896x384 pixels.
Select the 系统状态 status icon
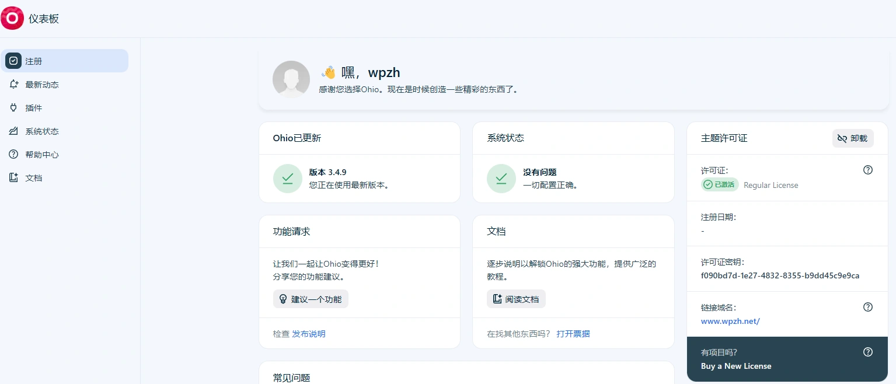click(x=13, y=131)
